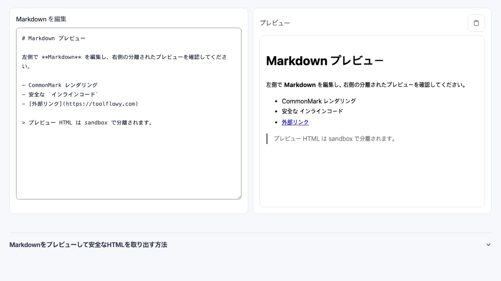Click the "プレビュー" panel label
This screenshot has height=281, width=501.
pos(275,23)
